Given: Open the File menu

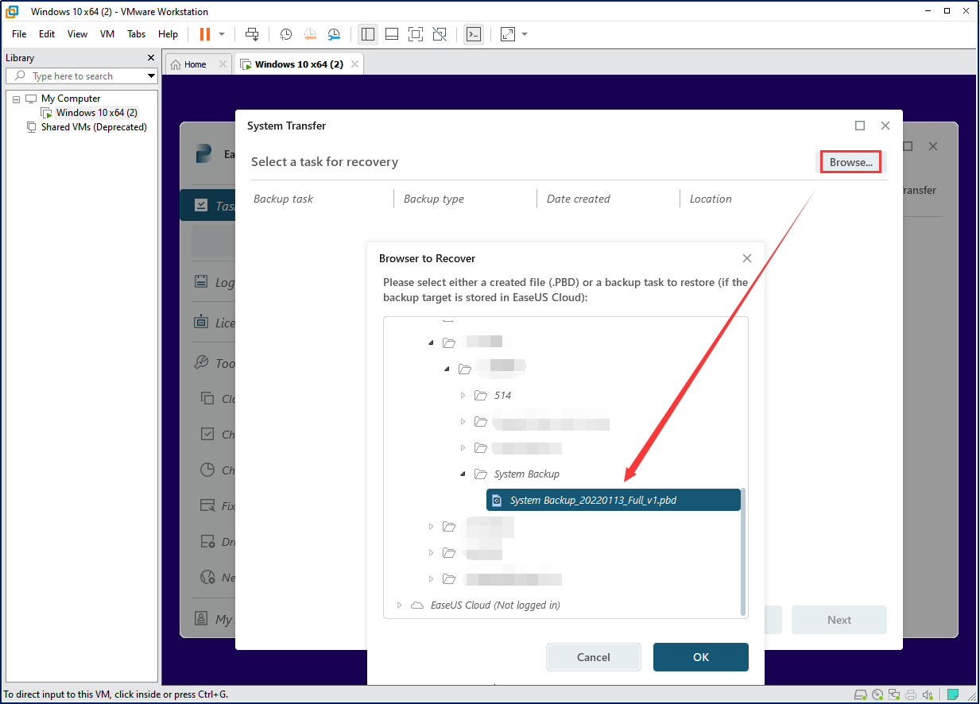Looking at the screenshot, I should click(19, 34).
